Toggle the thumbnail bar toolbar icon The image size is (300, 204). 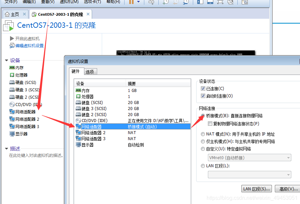point(210,2)
